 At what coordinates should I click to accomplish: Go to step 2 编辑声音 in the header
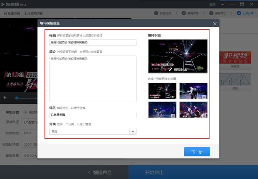pos(190,13)
